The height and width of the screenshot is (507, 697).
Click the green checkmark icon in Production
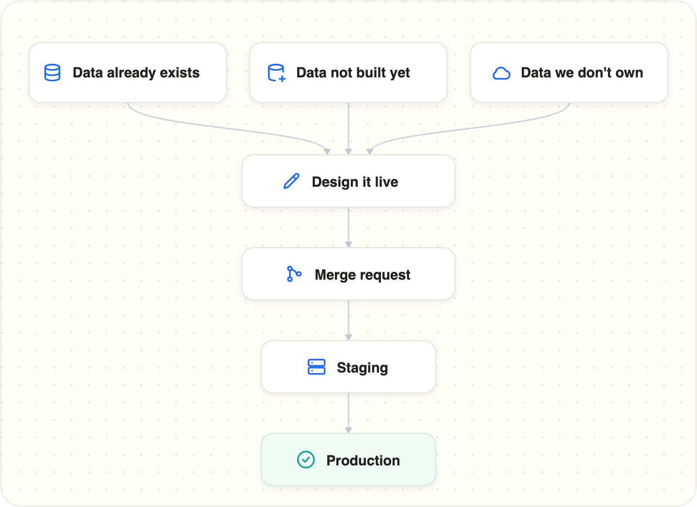click(x=306, y=460)
